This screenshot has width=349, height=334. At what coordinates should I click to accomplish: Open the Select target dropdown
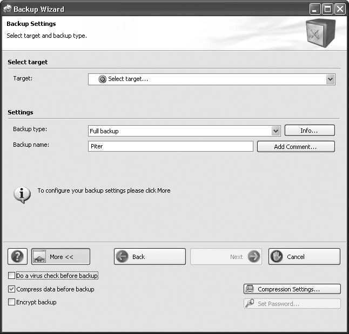point(330,79)
